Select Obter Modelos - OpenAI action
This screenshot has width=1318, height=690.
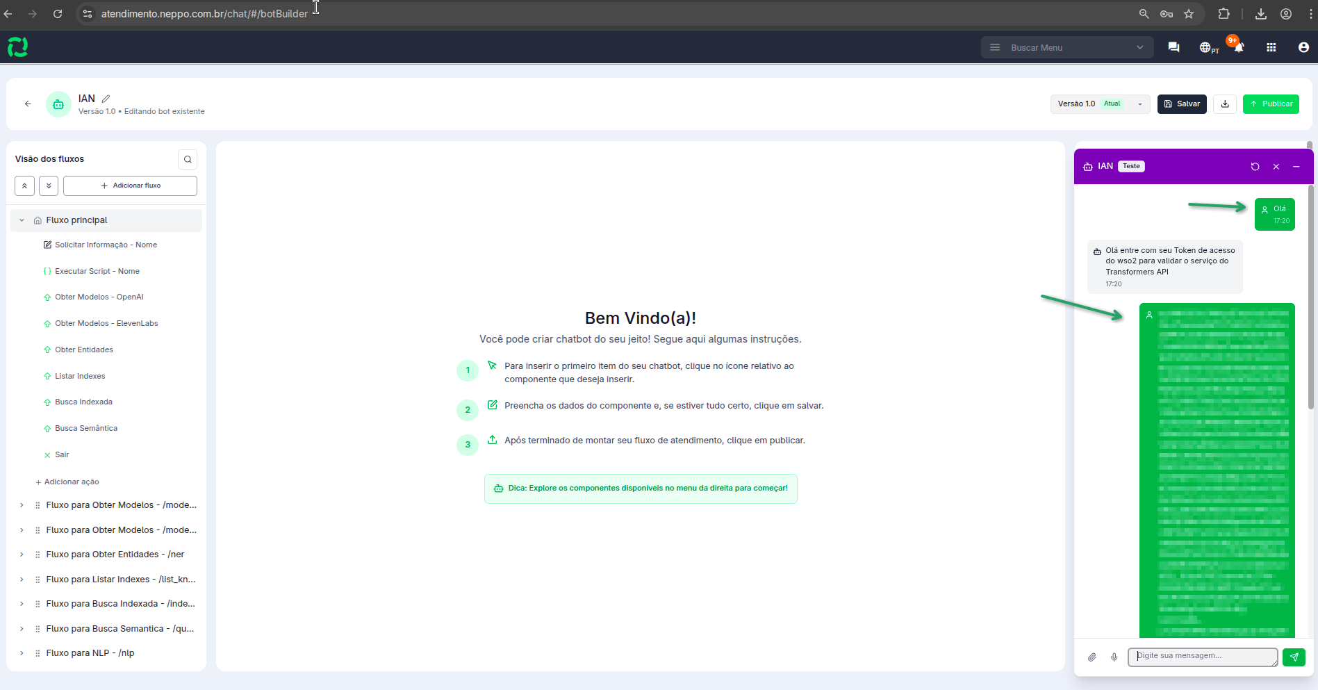(99, 297)
